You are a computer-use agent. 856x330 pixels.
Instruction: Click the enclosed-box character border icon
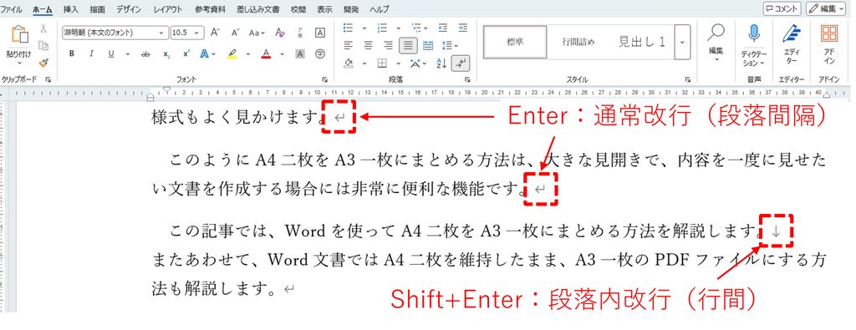point(320,33)
